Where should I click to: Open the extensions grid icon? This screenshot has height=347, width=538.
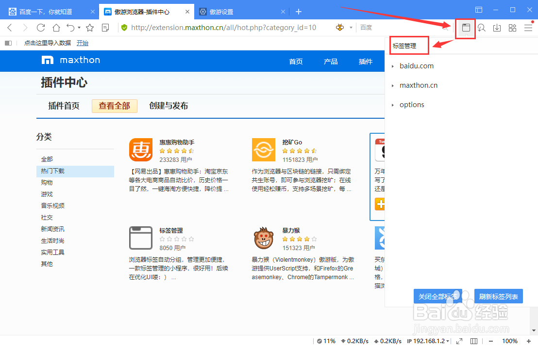pos(513,28)
